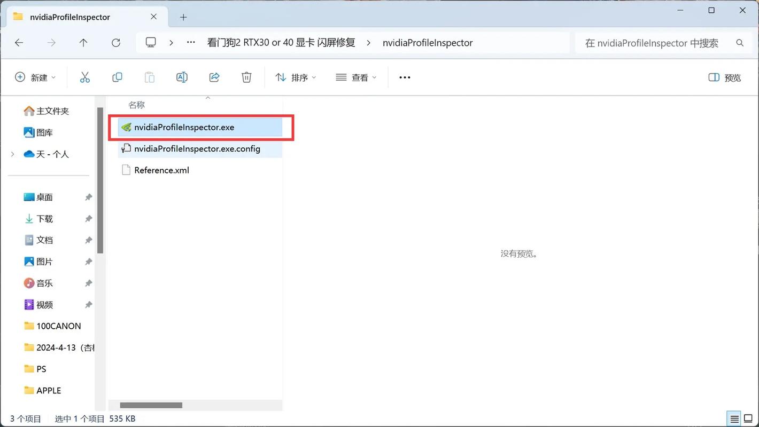Copy the selected file
This screenshot has height=427, width=759.
click(117, 77)
